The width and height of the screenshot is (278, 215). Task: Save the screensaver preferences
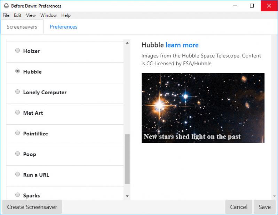tap(264, 207)
